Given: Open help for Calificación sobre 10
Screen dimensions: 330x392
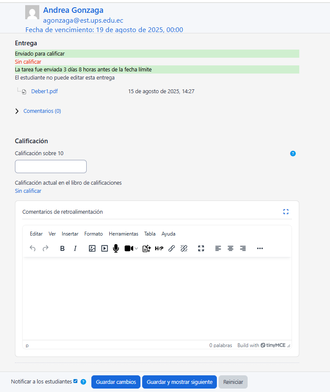Looking at the screenshot, I should [293, 153].
